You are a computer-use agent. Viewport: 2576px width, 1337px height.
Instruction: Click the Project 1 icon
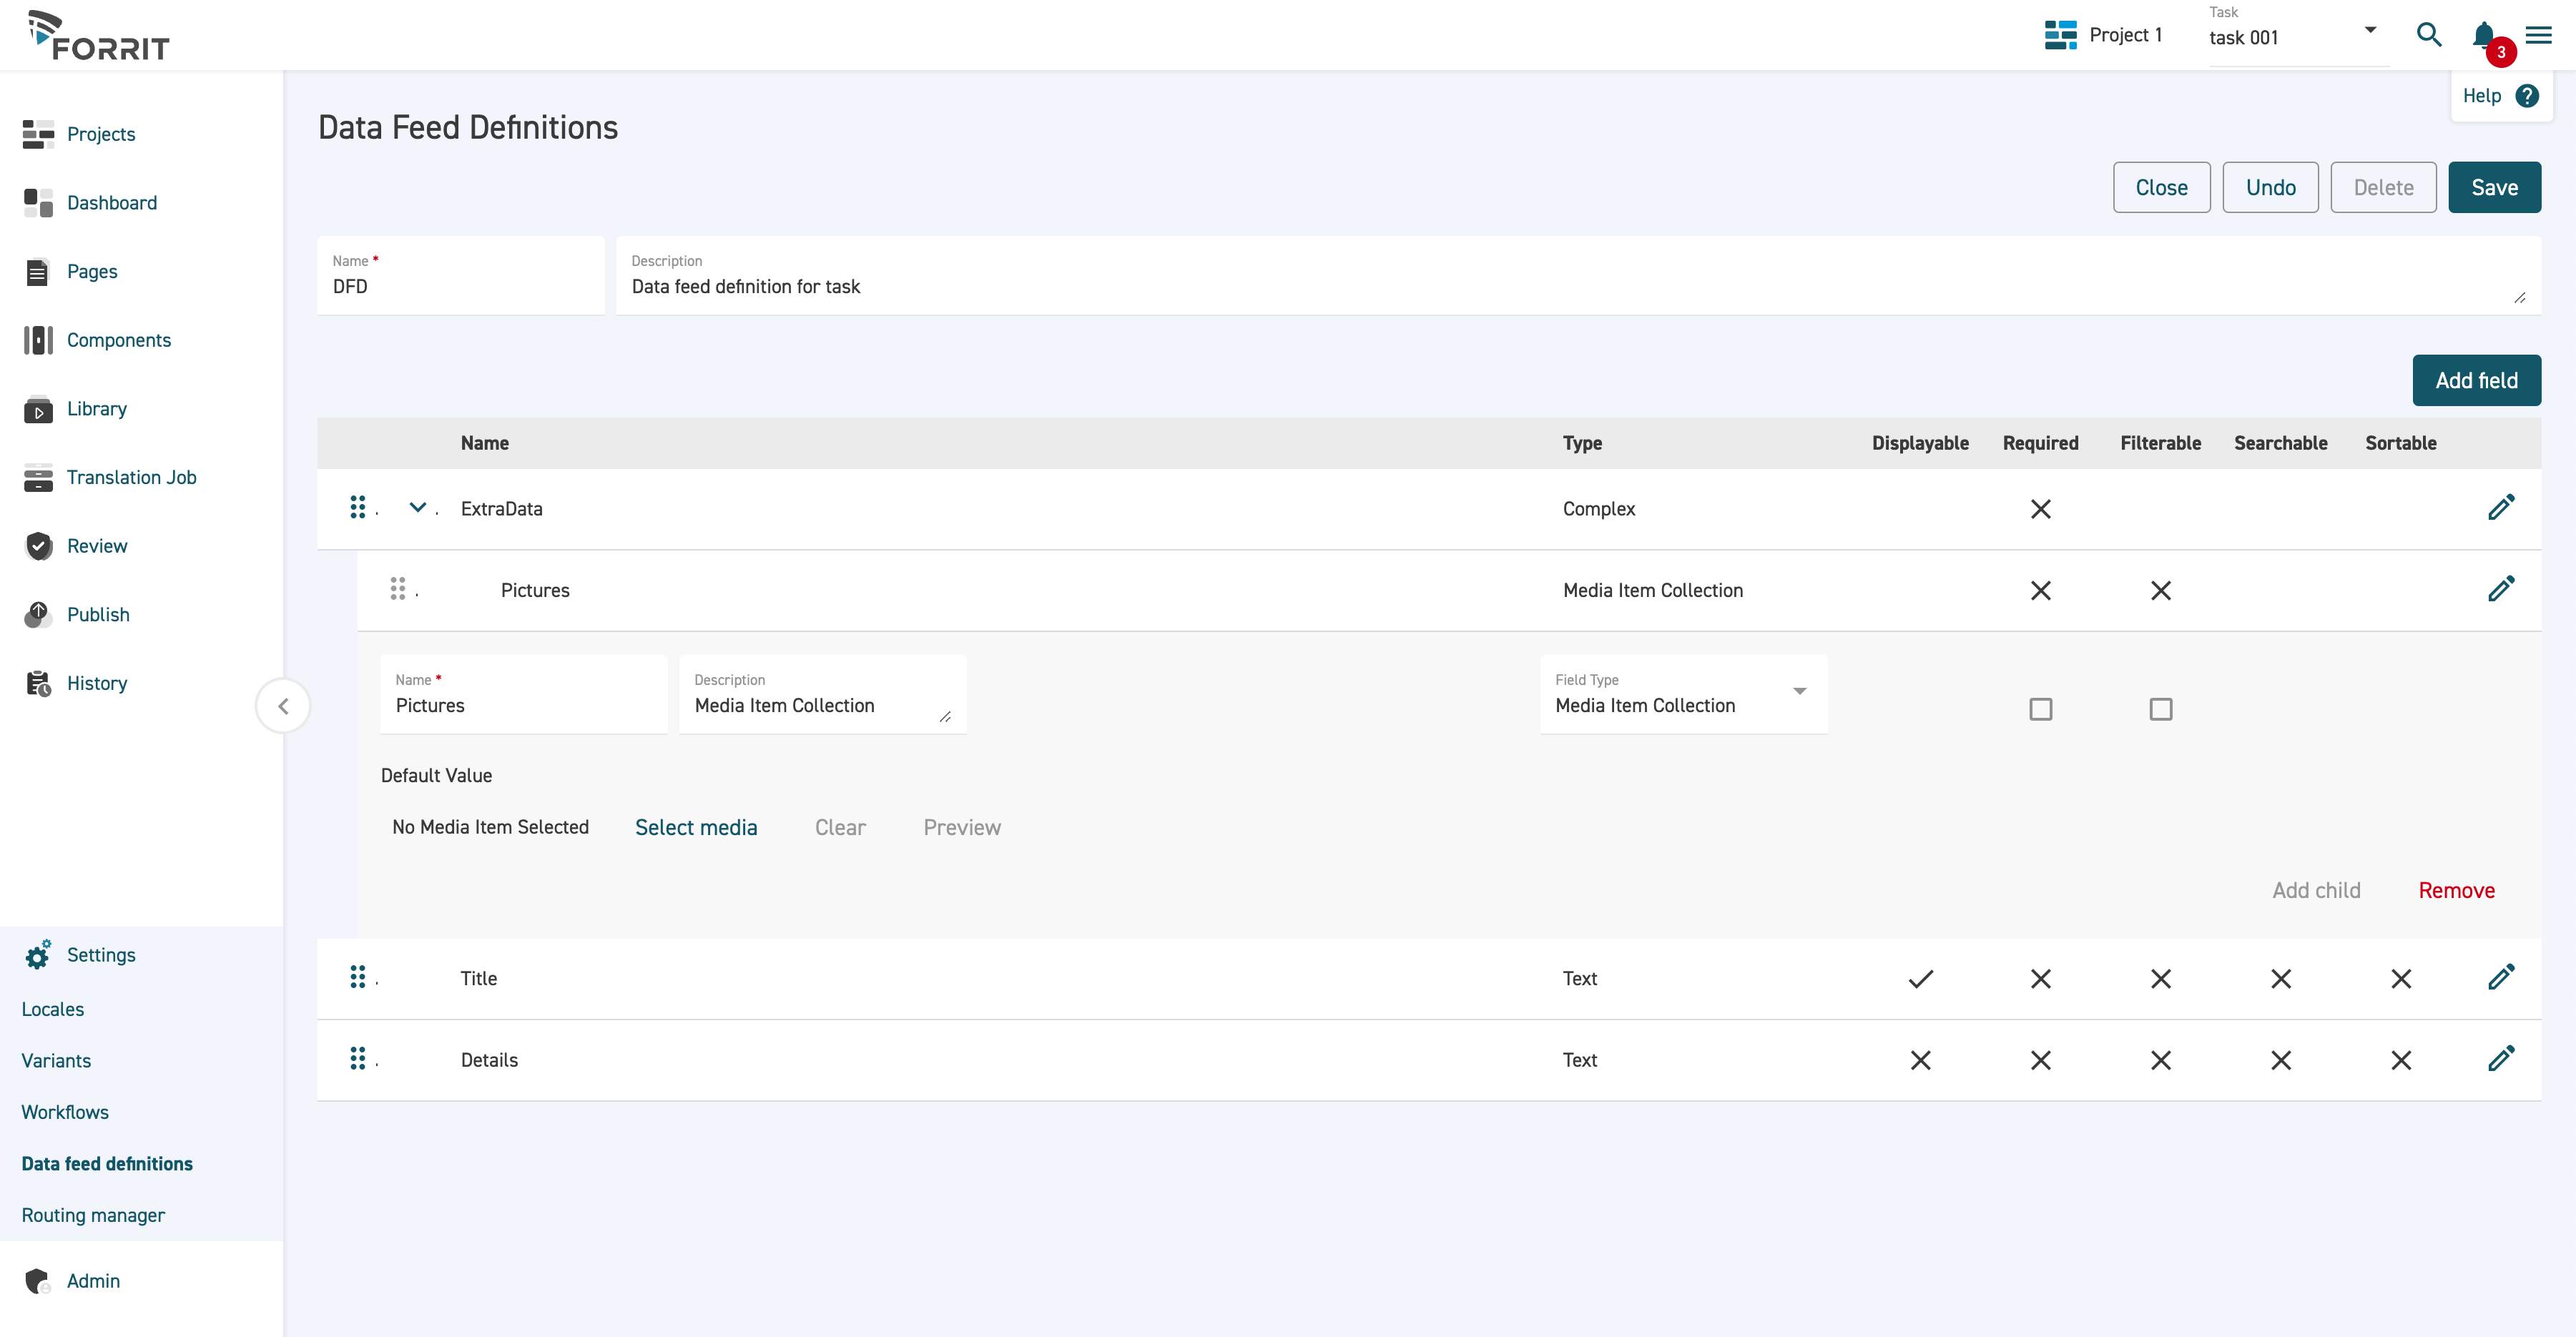click(2060, 35)
